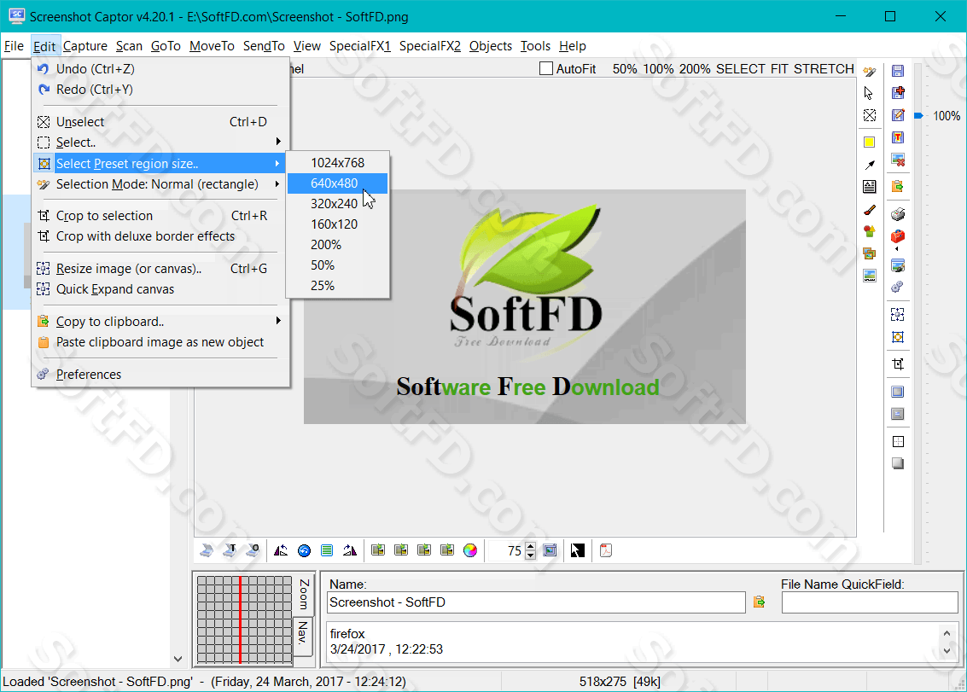Click the disk icon with red T
Viewport: 967px width, 692px height.
click(x=898, y=137)
